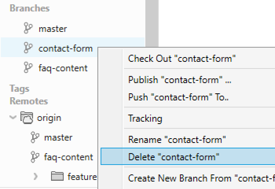Click Push "contact-form" To.. option
Screen dimensions: 275x189
[x=178, y=97]
